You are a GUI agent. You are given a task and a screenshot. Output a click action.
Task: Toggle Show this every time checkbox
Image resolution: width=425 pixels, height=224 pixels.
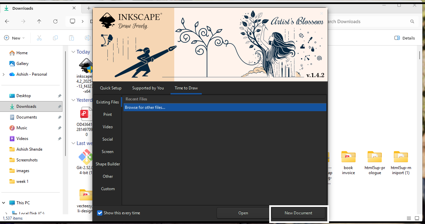click(x=100, y=213)
